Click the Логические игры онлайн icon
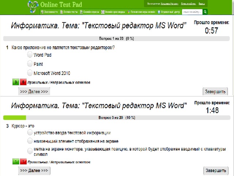 coord(129,12)
